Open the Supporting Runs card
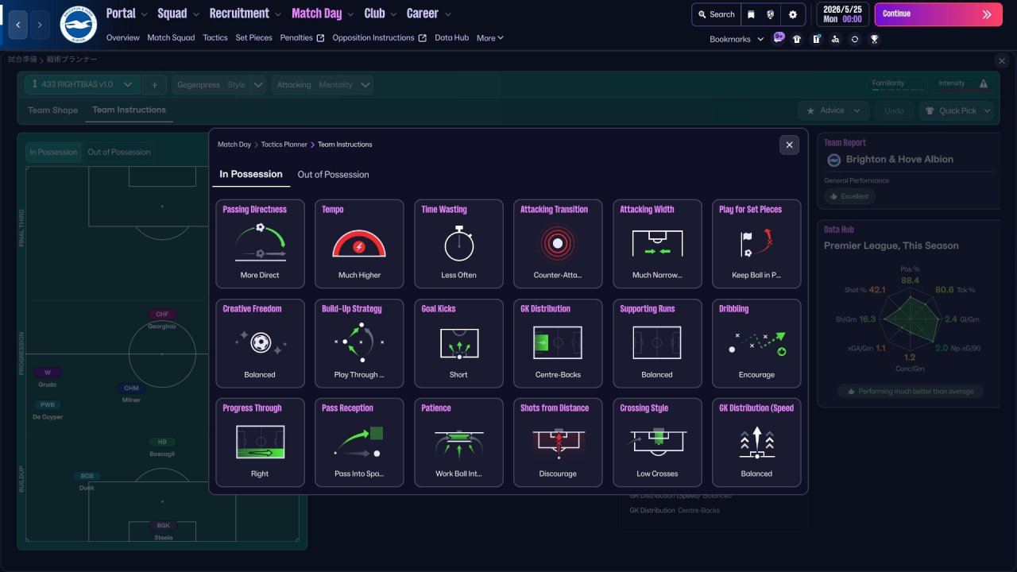1017x572 pixels. click(657, 343)
